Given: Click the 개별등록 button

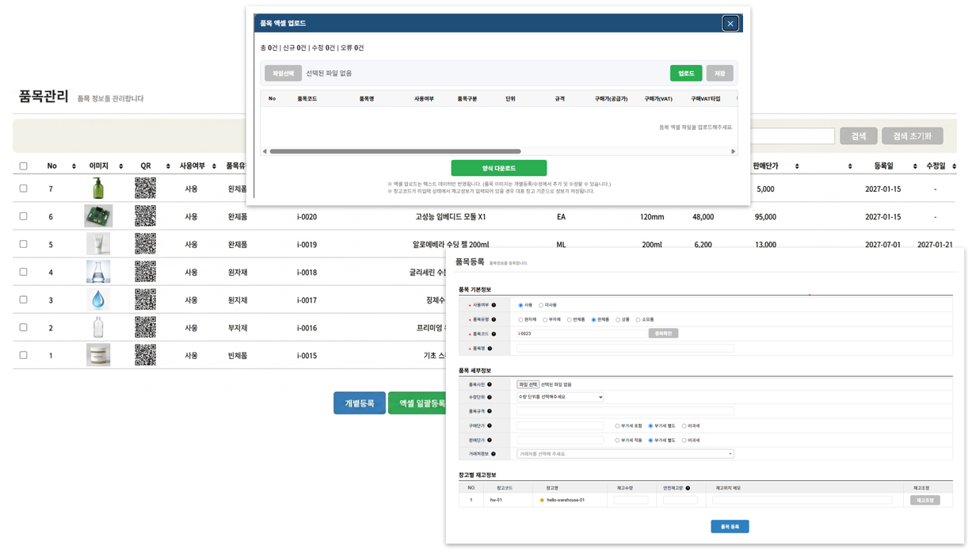Looking at the screenshot, I should coord(360,403).
